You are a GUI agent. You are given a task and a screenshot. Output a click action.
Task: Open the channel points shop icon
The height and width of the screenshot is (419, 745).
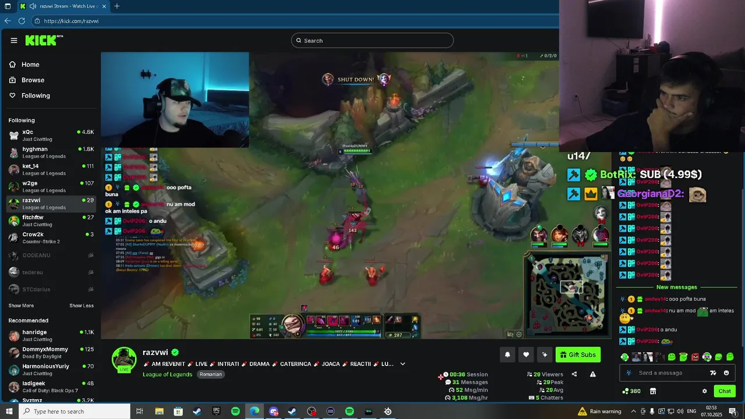[x=652, y=391]
